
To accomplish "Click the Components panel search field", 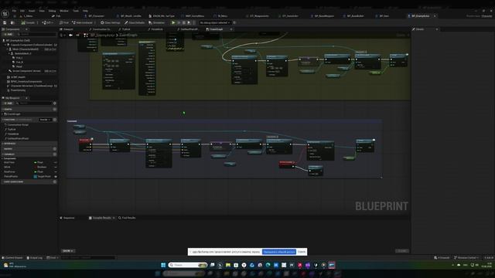I will pyautogui.click(x=36, y=34).
